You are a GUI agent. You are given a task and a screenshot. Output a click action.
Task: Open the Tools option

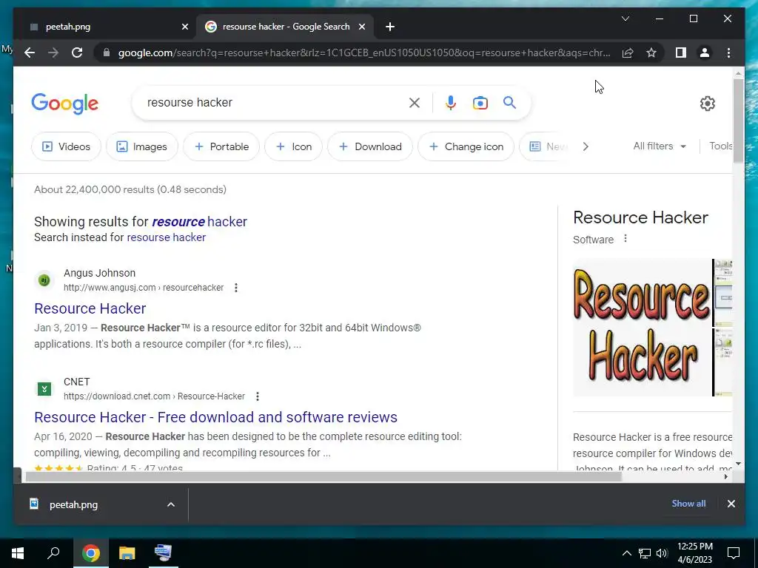(720, 146)
